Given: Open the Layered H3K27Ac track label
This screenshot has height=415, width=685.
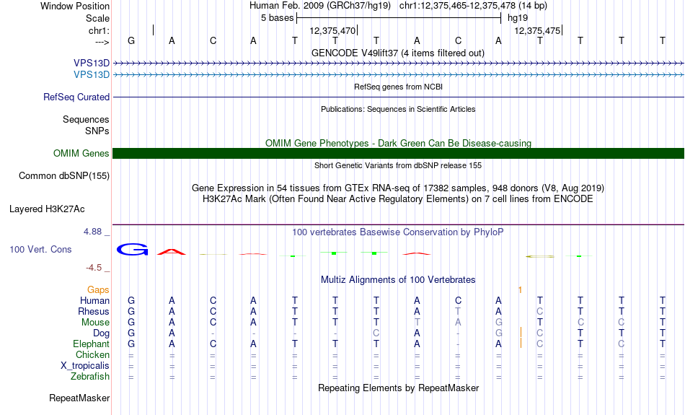Looking at the screenshot, I should (x=47, y=209).
